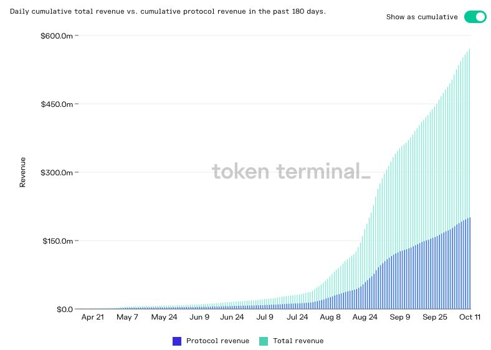Click the $150.0m y-axis tick label
The height and width of the screenshot is (350, 491).
(57, 241)
